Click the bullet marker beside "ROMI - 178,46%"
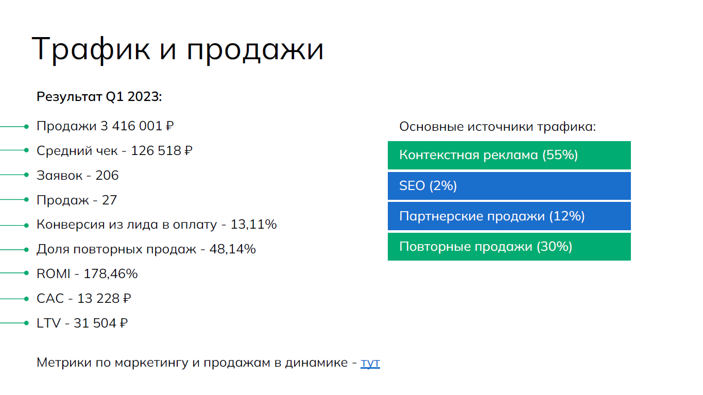The image size is (703, 395). coord(26,274)
